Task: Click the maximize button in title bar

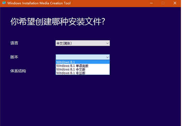Action: (x=163, y=3)
